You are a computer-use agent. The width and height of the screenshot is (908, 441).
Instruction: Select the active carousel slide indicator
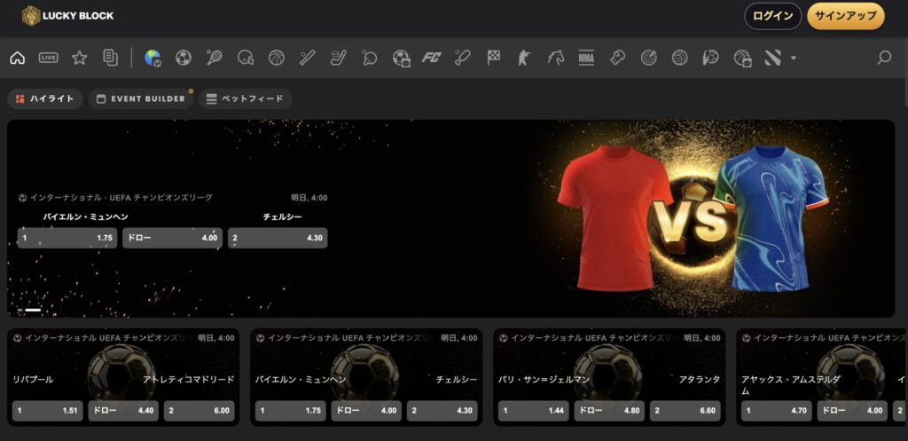(33, 310)
